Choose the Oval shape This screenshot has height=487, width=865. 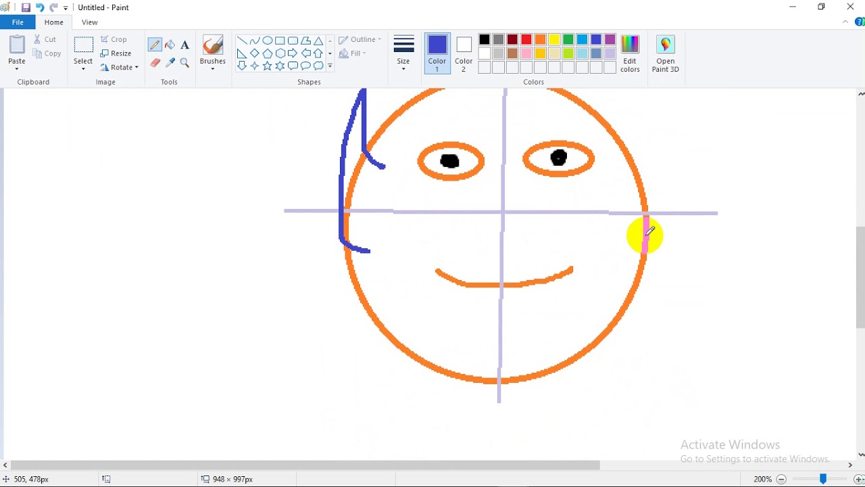point(268,41)
